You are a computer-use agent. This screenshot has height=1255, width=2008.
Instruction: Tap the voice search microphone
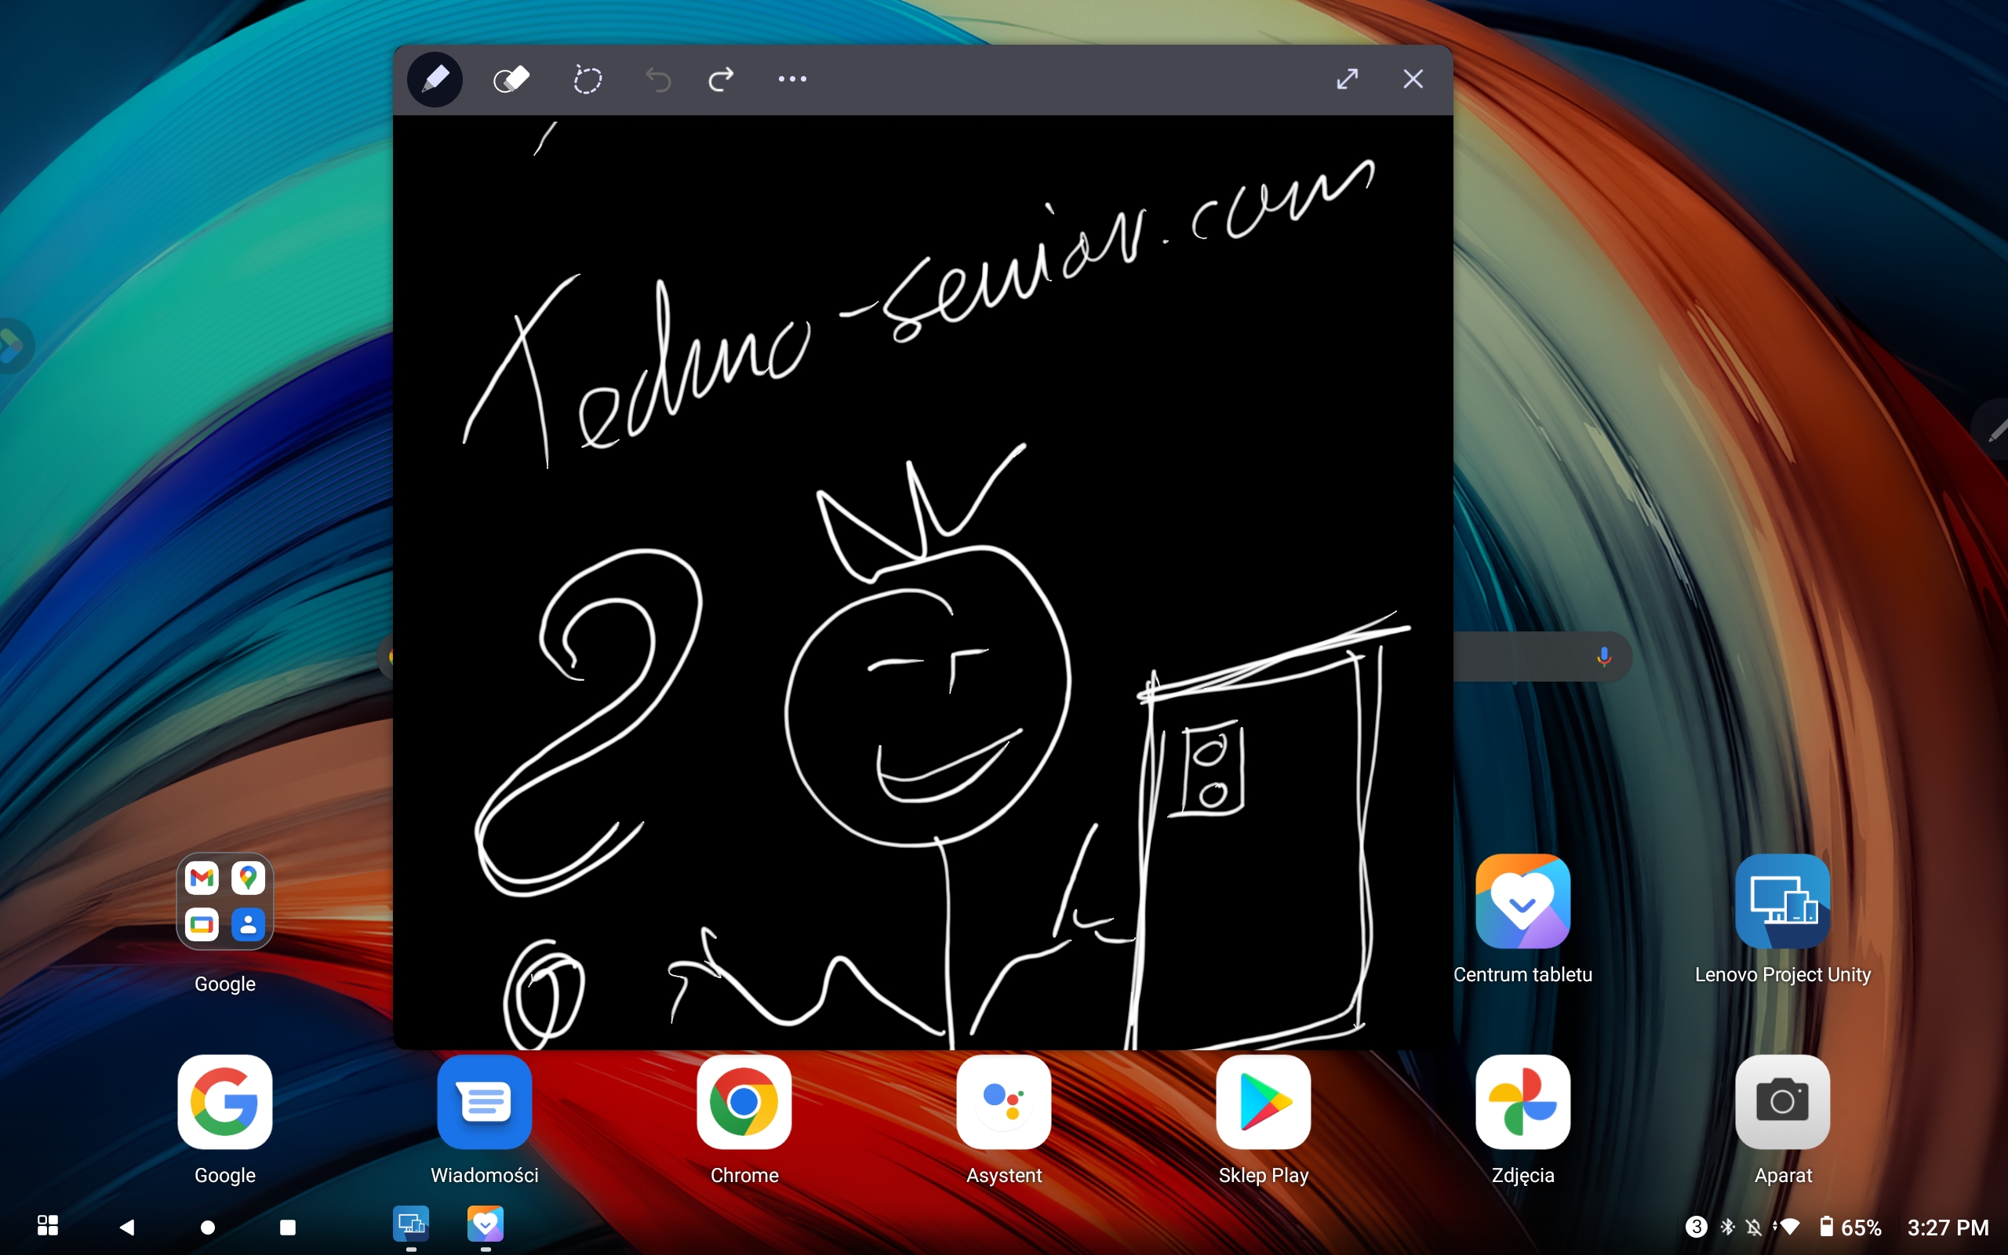[1604, 657]
